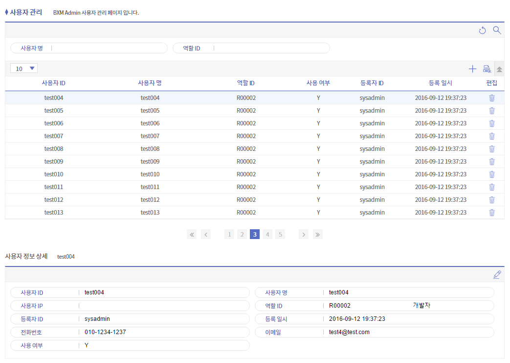Screen dimensions: 510x363
Task: Click the empty 사용자 IP detail field
Action: click(130, 306)
